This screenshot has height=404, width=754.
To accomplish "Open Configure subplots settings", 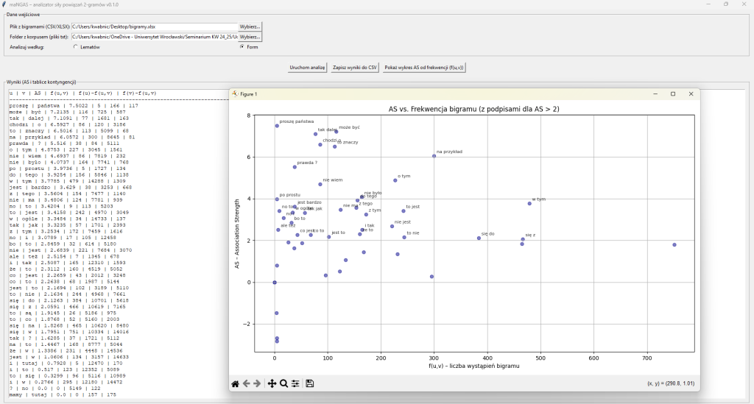I will [x=295, y=383].
